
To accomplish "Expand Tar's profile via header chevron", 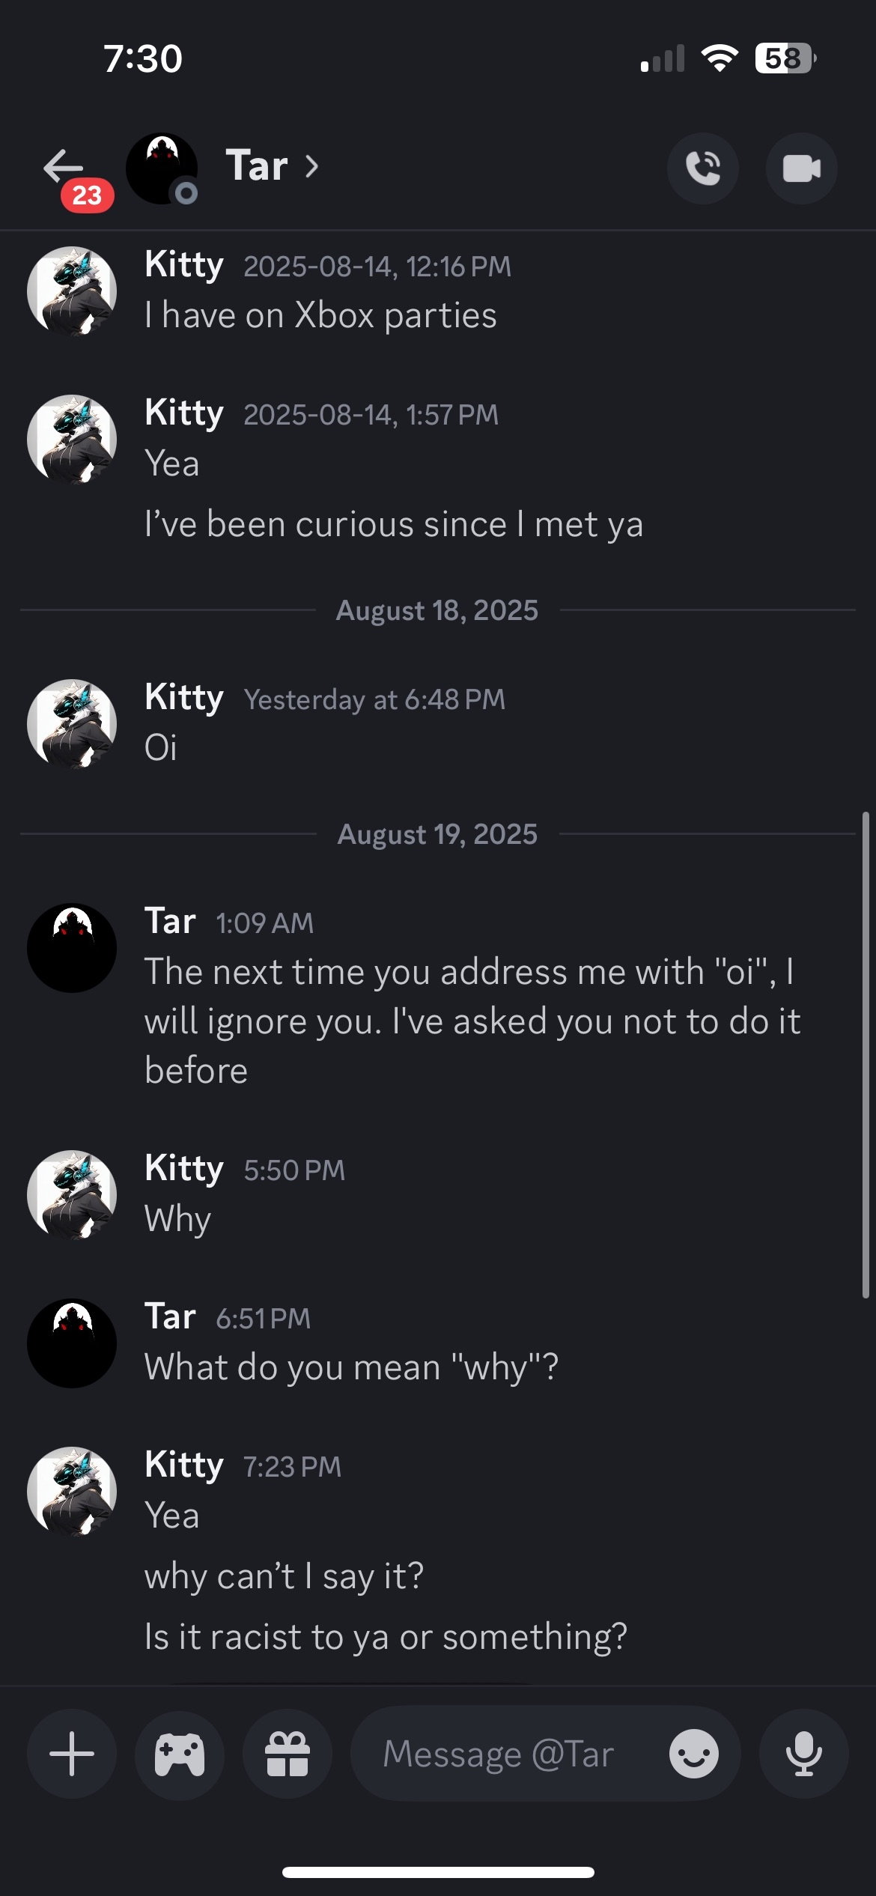I will (x=312, y=166).
